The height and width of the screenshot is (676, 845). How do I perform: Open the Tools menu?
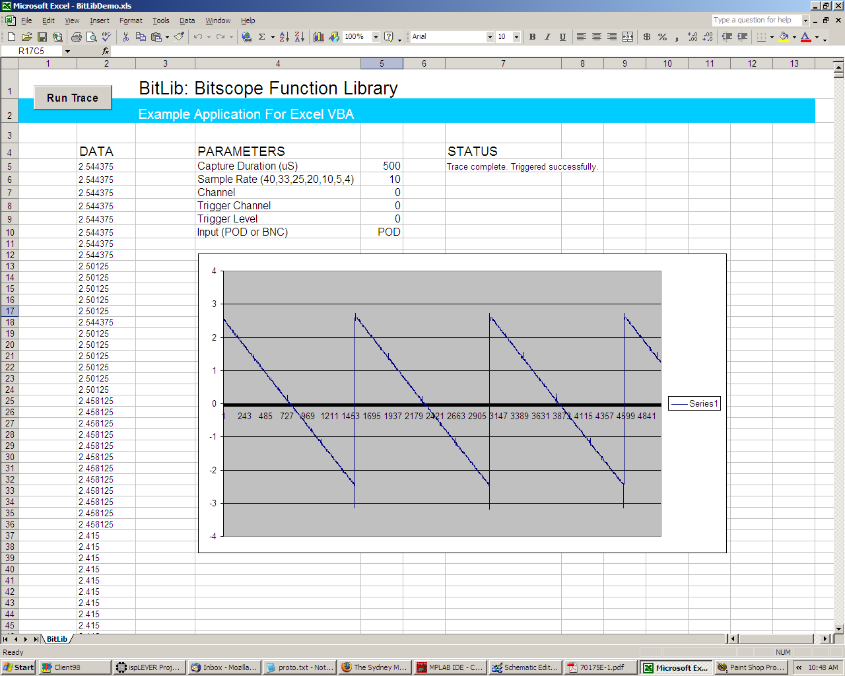pos(160,20)
